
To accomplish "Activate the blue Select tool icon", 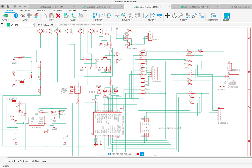I will [x=227, y=16].
